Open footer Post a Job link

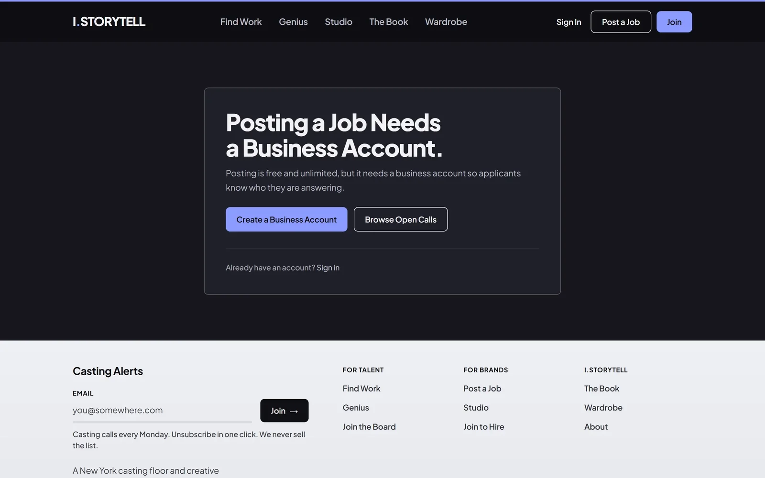[x=482, y=389]
